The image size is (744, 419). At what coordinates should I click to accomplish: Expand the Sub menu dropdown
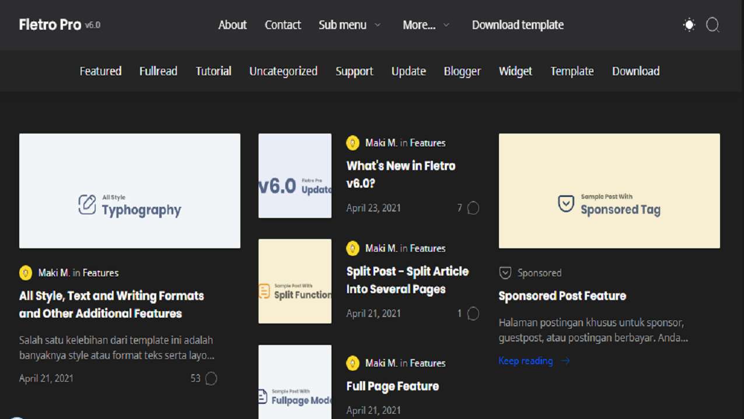pyautogui.click(x=349, y=24)
